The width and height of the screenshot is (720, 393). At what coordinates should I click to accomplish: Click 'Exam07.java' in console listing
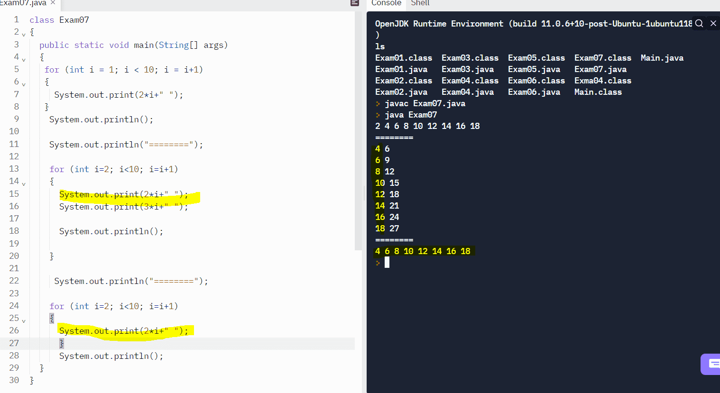click(600, 69)
